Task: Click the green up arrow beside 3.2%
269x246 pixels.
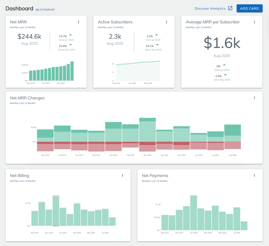Action: coord(156,35)
